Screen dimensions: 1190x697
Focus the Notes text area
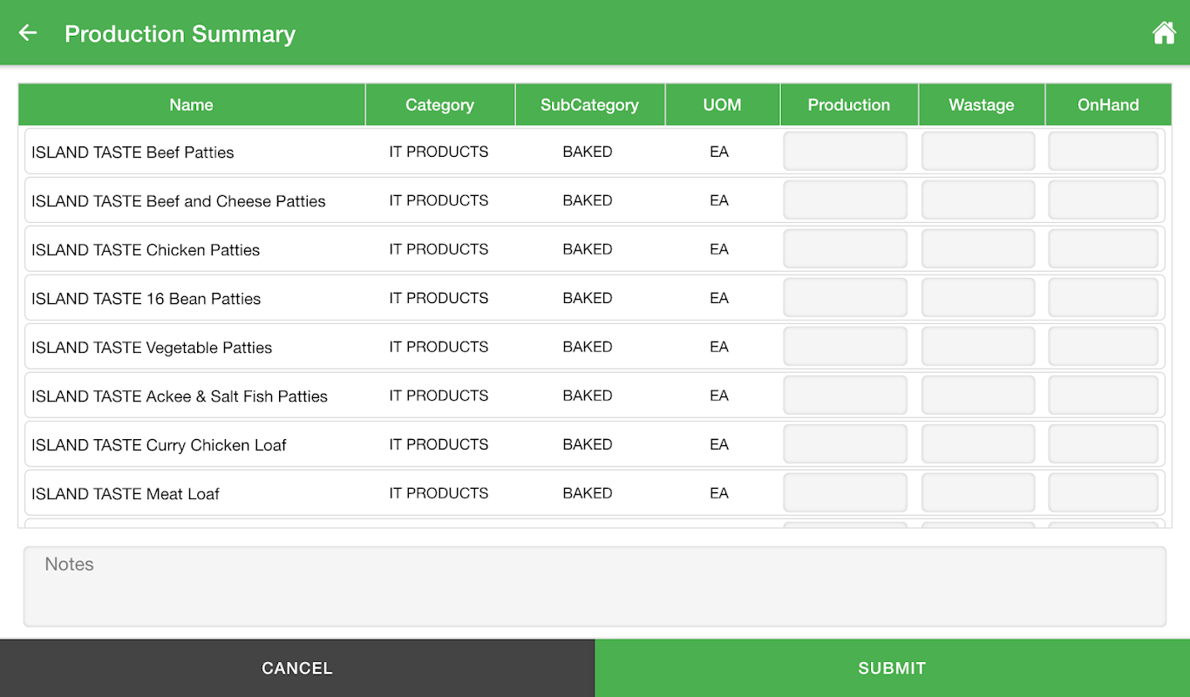(x=595, y=586)
